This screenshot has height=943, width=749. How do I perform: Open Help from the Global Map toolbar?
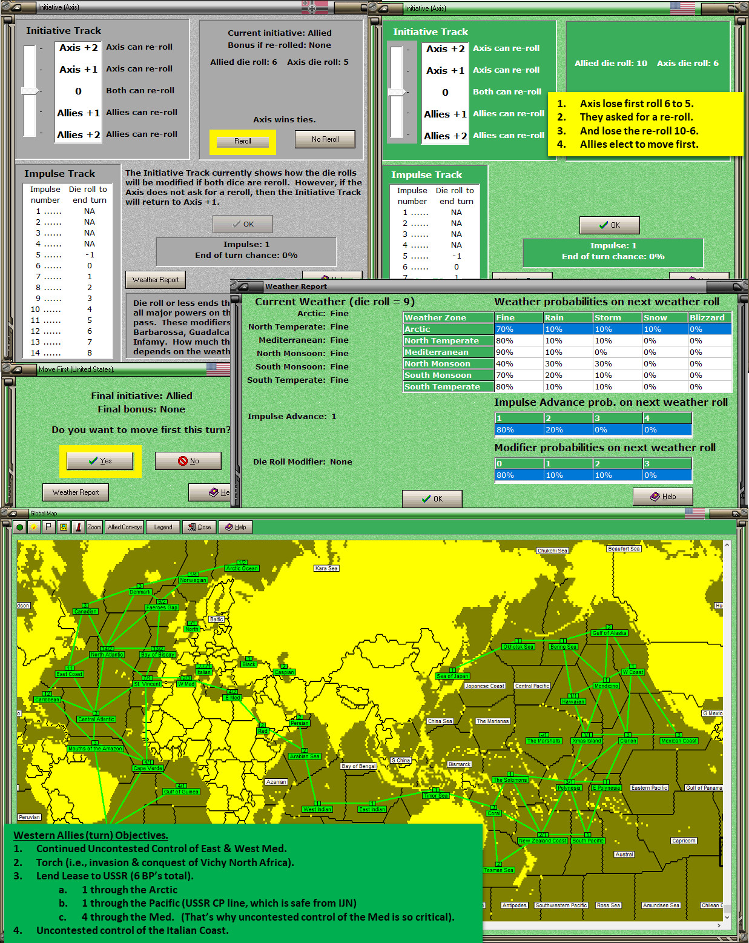[236, 527]
